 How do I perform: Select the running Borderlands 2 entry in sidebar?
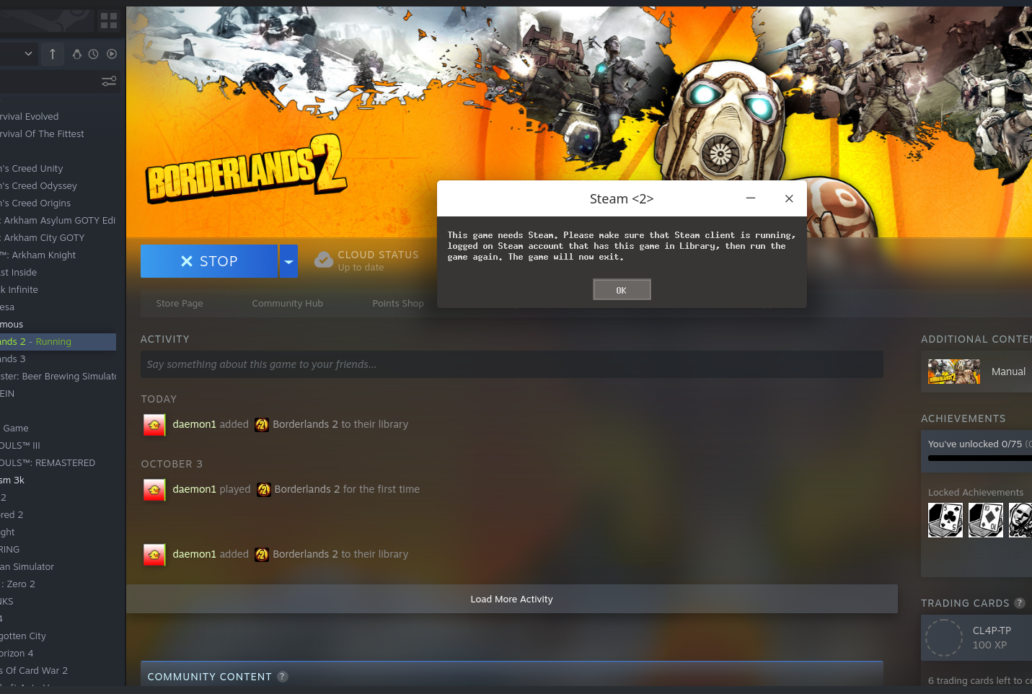pos(58,341)
